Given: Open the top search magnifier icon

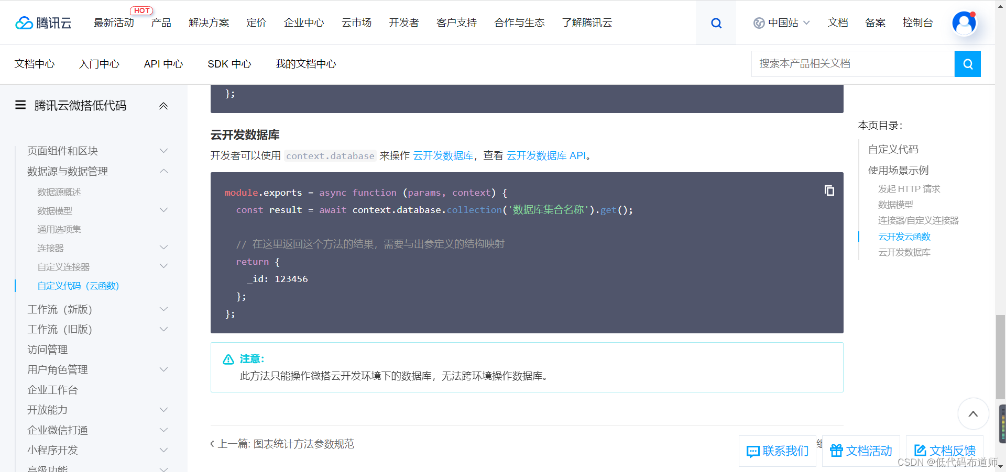Looking at the screenshot, I should [716, 23].
